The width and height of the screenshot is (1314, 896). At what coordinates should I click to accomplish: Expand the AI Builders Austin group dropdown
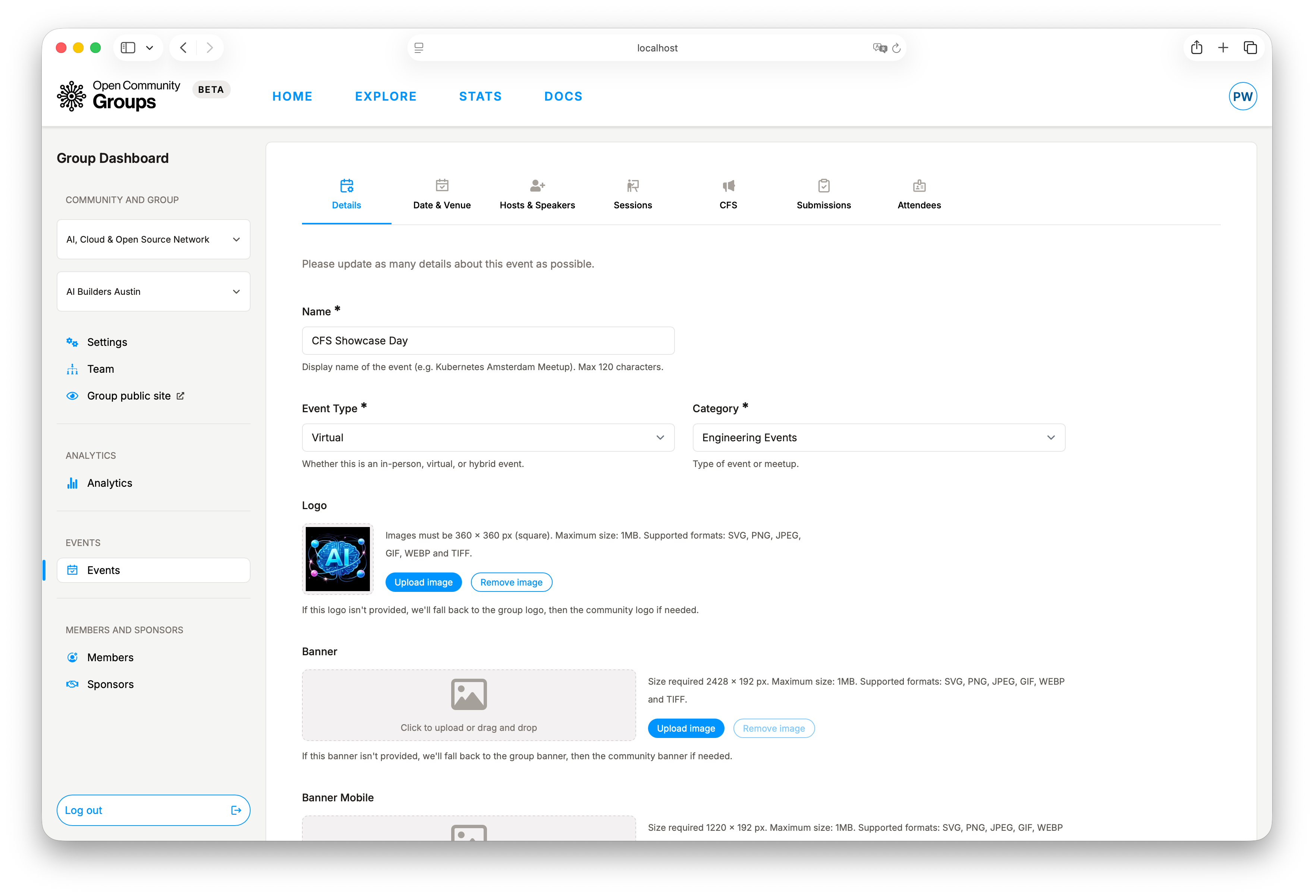point(153,291)
